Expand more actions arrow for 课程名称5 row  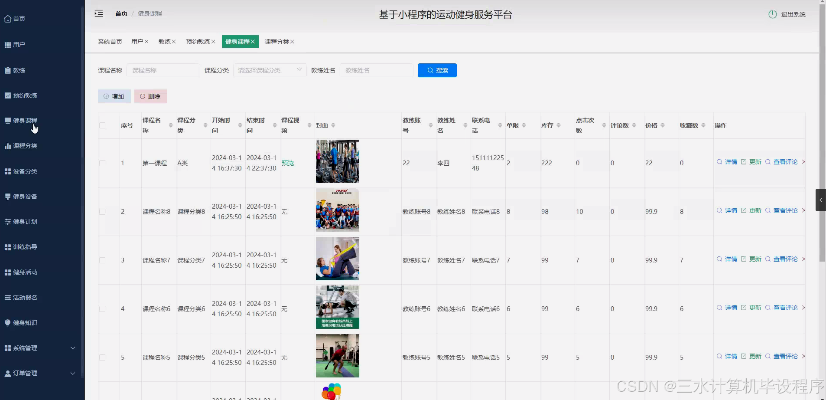click(803, 356)
